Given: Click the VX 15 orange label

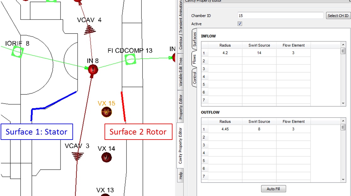Looking at the screenshot, I should [x=106, y=103].
